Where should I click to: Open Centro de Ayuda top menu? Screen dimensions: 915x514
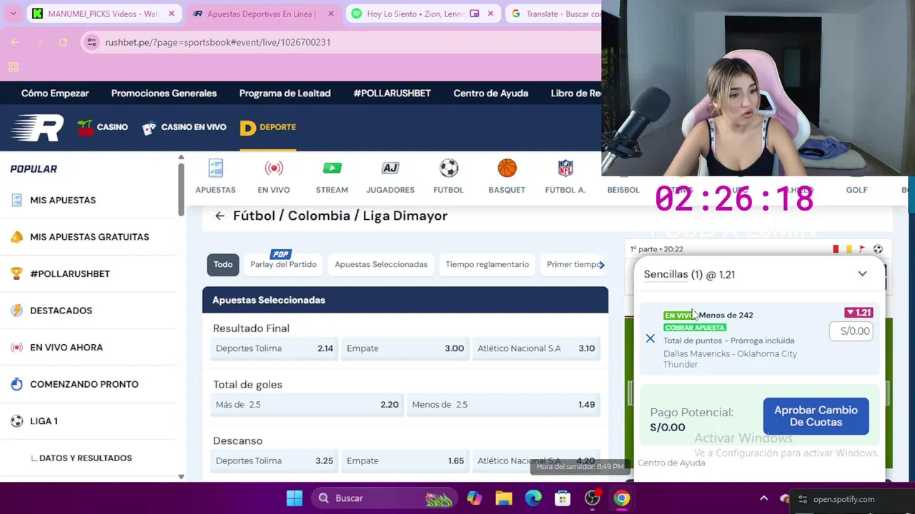[x=490, y=94]
